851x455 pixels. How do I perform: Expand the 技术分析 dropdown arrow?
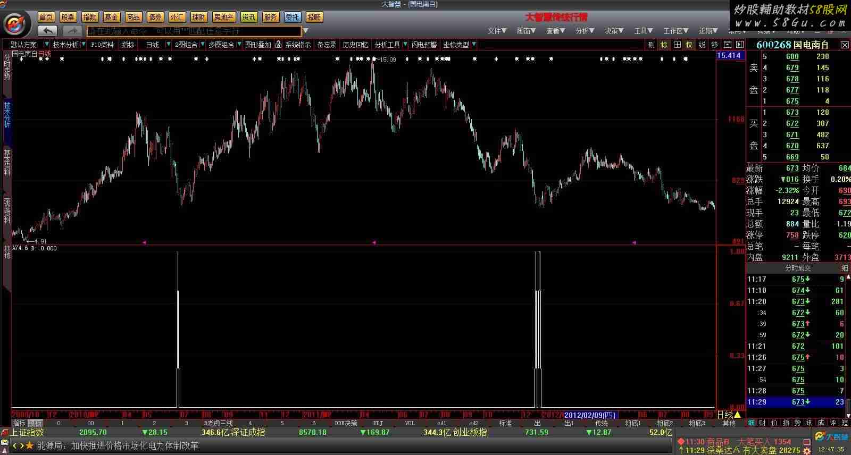84,45
